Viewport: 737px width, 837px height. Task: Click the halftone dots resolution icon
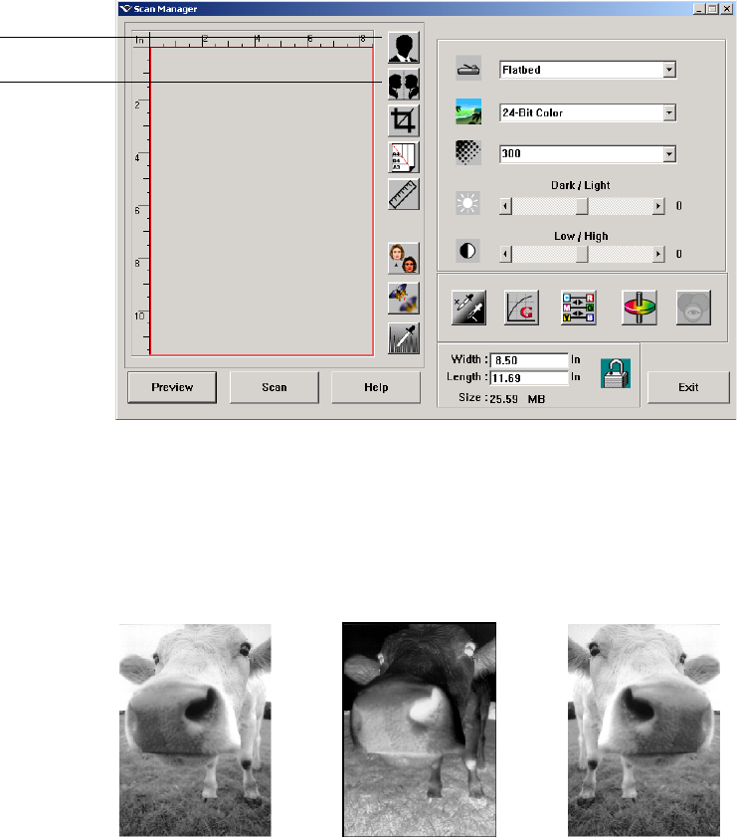point(468,152)
